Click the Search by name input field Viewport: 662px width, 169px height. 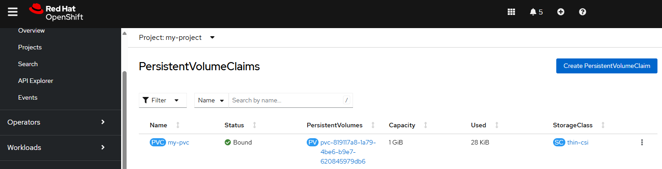click(x=290, y=100)
